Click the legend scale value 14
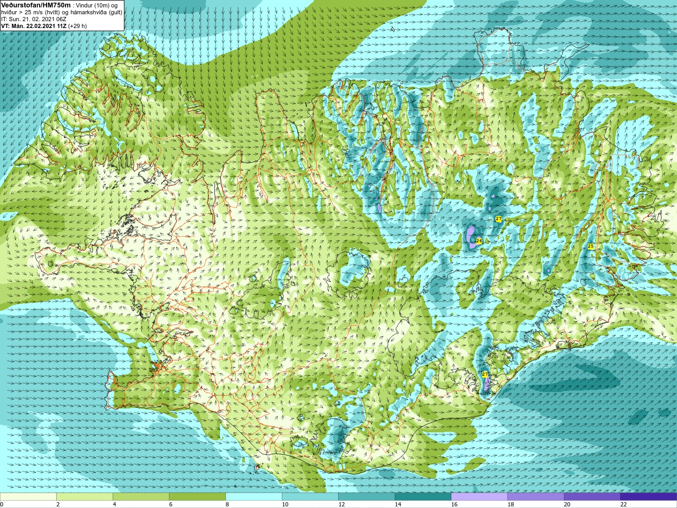The width and height of the screenshot is (677, 508). [398, 505]
